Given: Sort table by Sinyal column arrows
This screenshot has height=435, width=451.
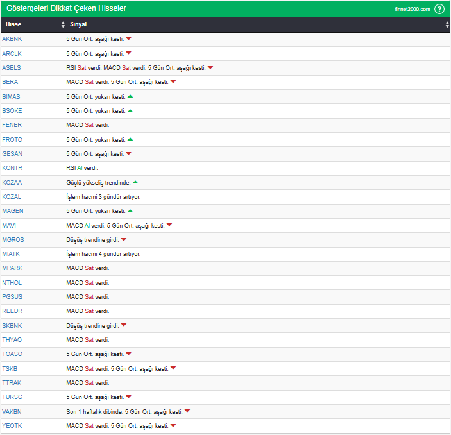Looking at the screenshot, I should point(447,24).
